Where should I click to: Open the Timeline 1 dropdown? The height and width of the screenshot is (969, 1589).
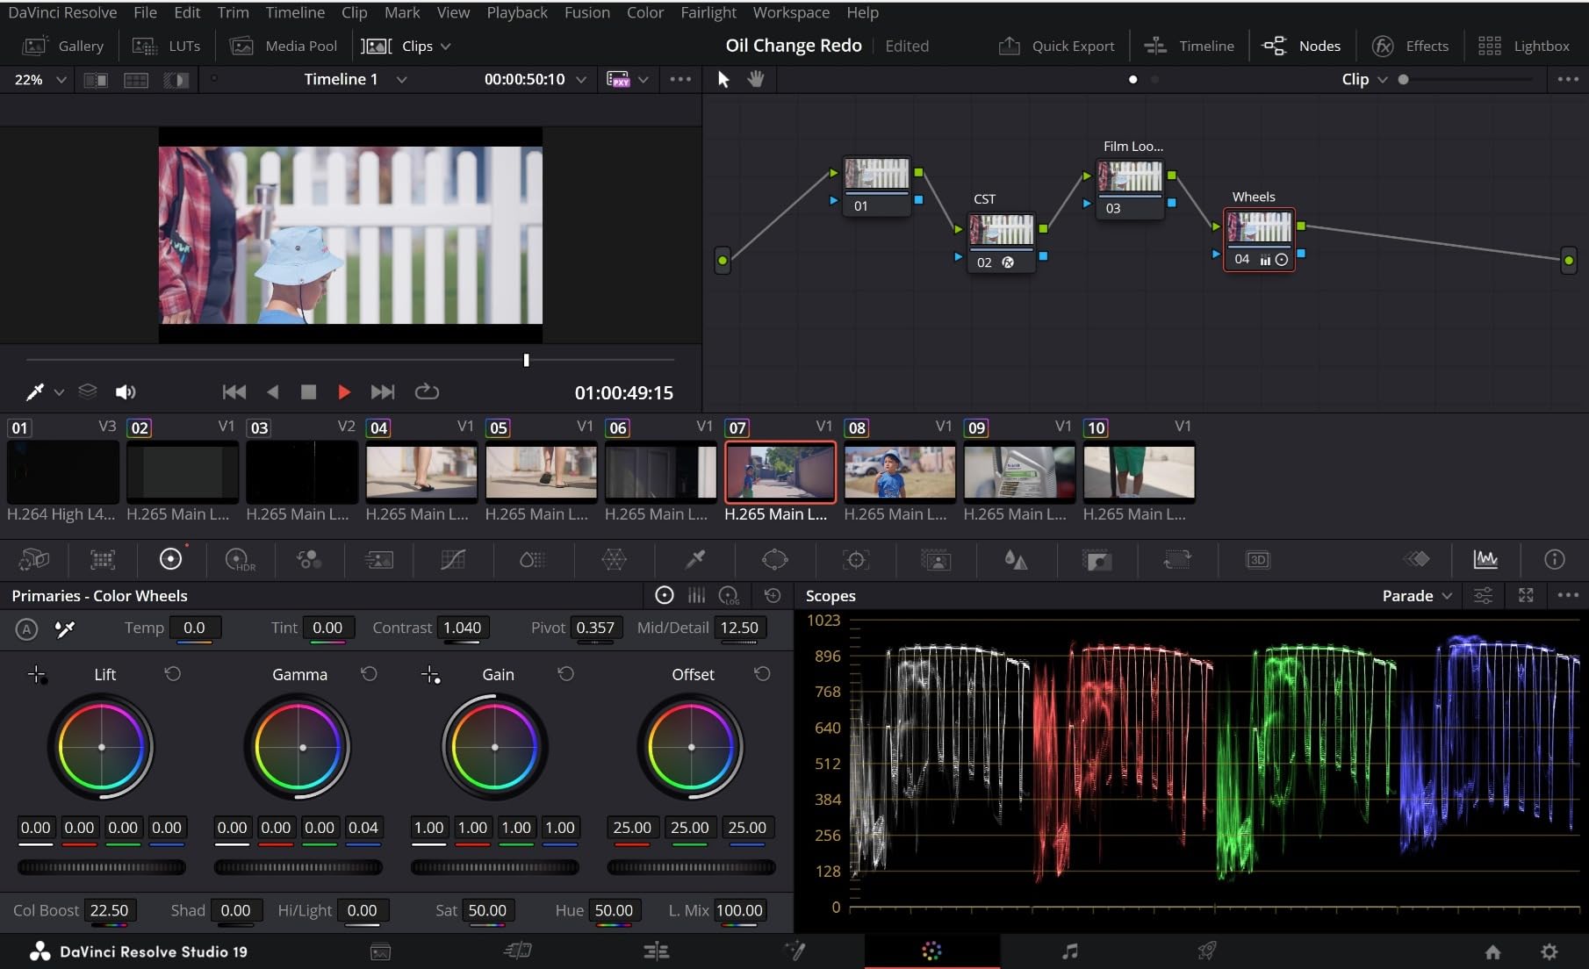pos(356,79)
